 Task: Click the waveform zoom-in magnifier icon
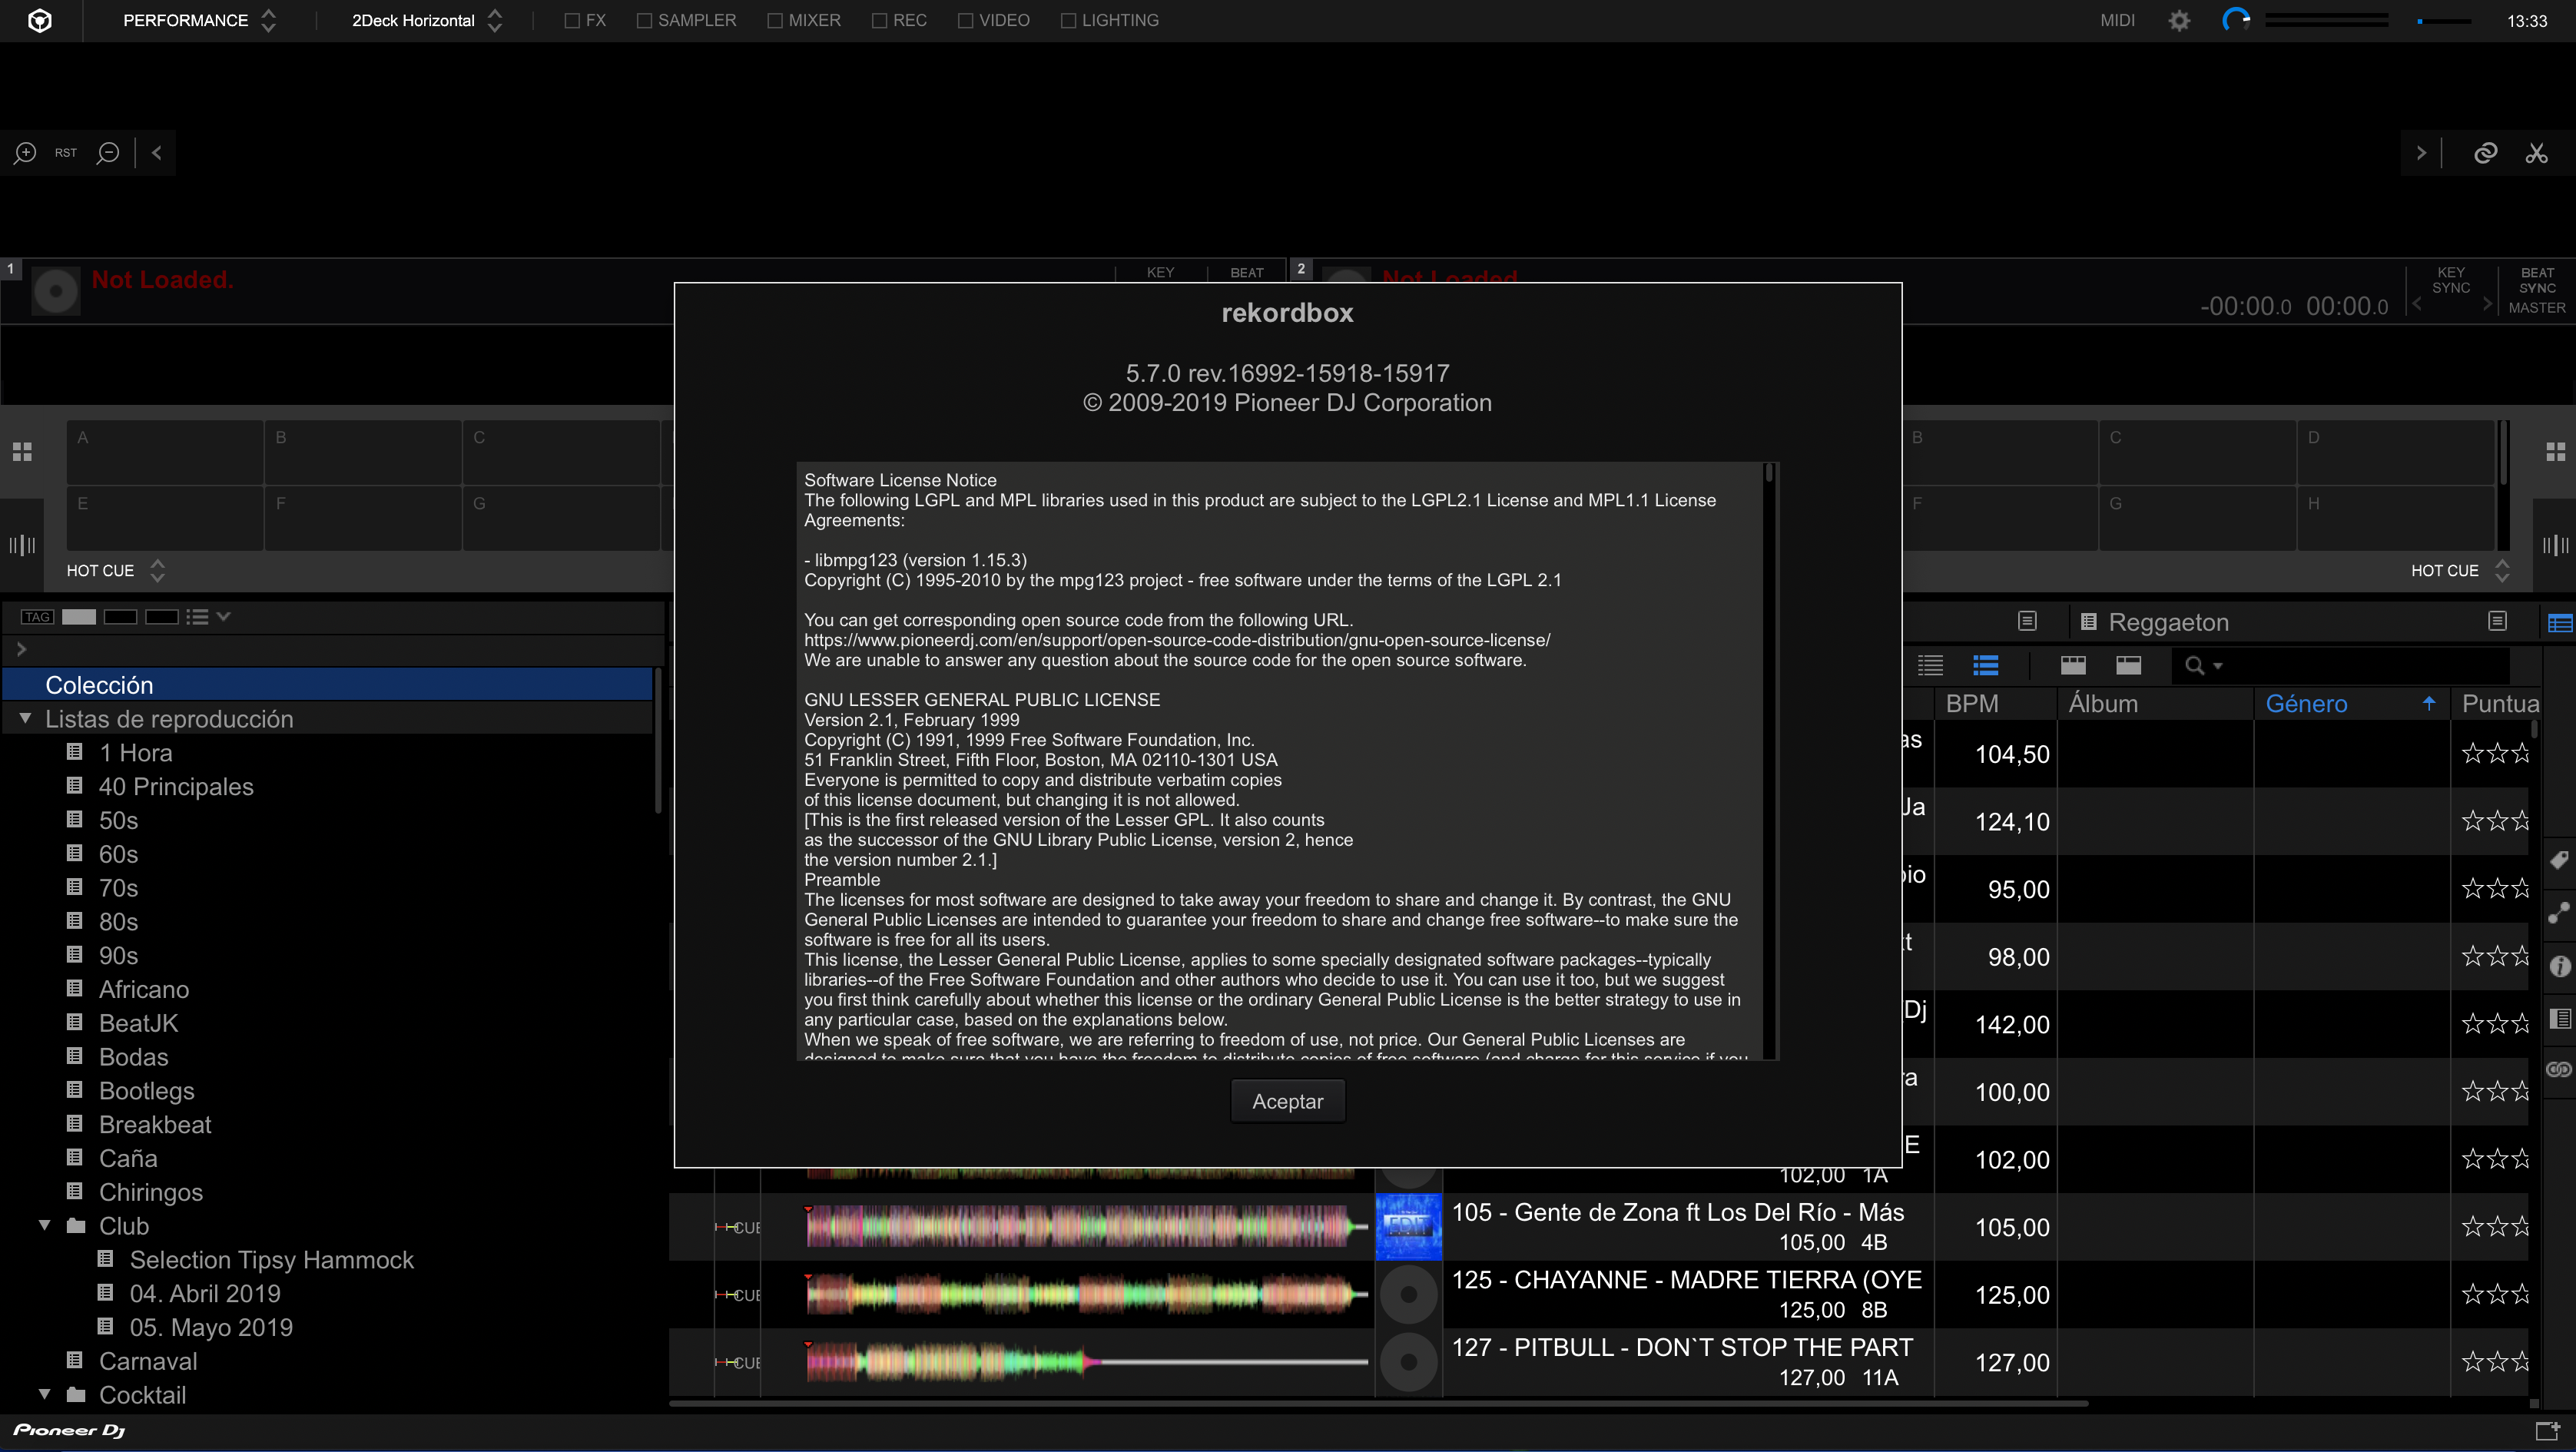pyautogui.click(x=25, y=153)
